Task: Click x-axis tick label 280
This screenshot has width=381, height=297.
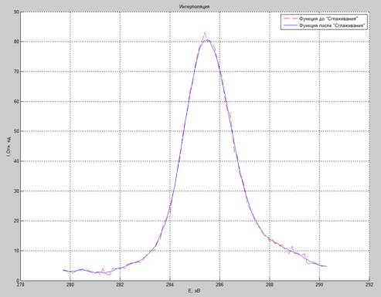Action: click(x=70, y=285)
